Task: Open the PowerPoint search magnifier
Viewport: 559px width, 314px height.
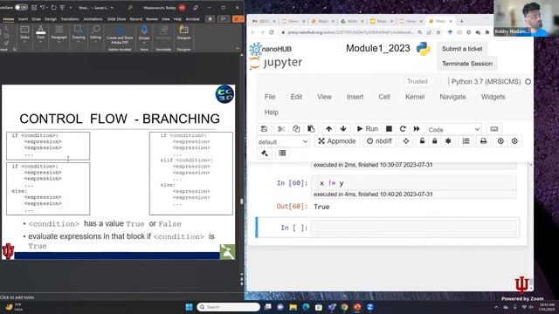Action: pos(130,8)
